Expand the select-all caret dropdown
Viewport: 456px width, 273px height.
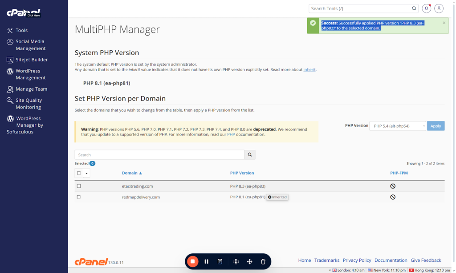pyautogui.click(x=86, y=173)
